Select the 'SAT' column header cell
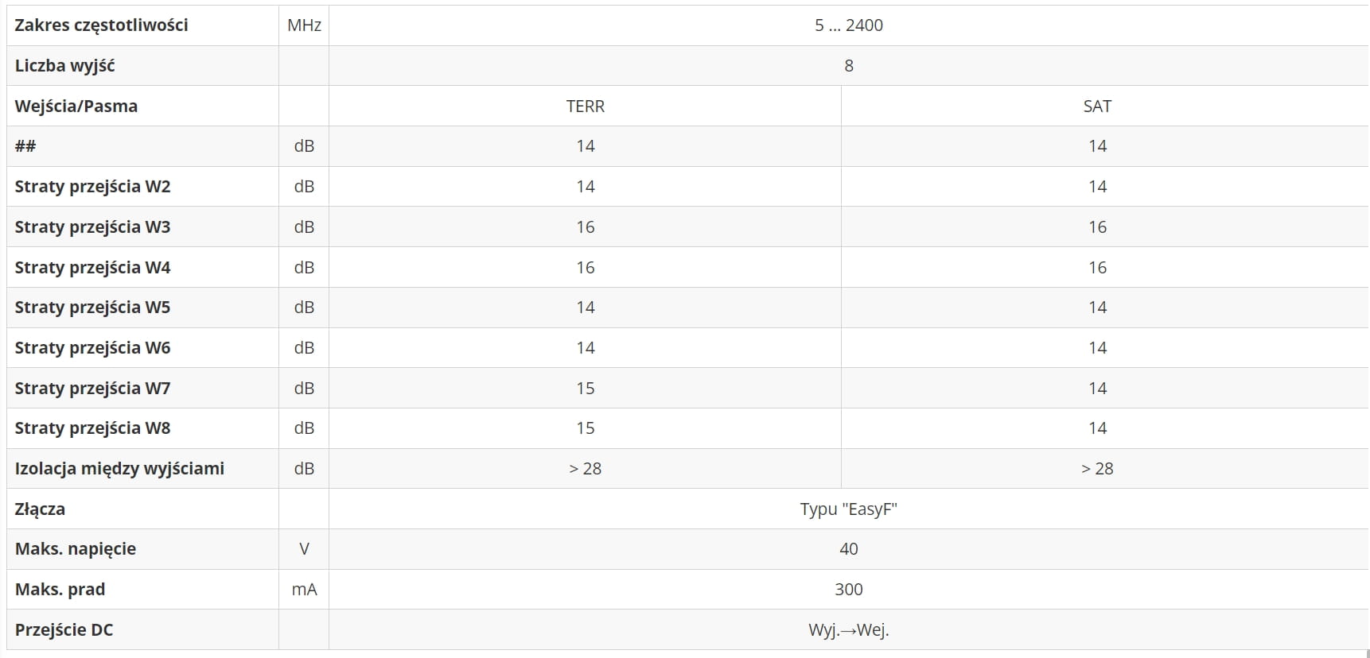 point(1097,106)
